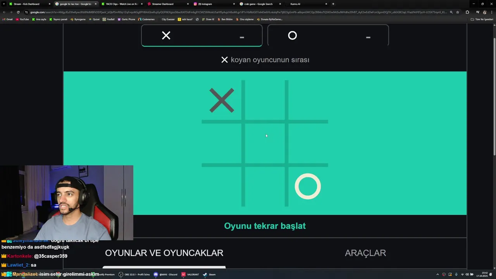Screen dimensions: 496x279
Task: Place a mark in the top-right cell
Action: point(308,100)
